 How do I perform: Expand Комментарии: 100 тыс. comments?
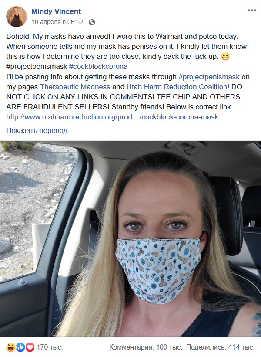point(146,347)
